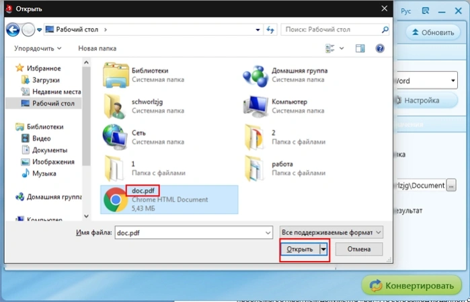Click the Back navigation arrow
The height and width of the screenshot is (302, 470).
pyautogui.click(x=13, y=30)
